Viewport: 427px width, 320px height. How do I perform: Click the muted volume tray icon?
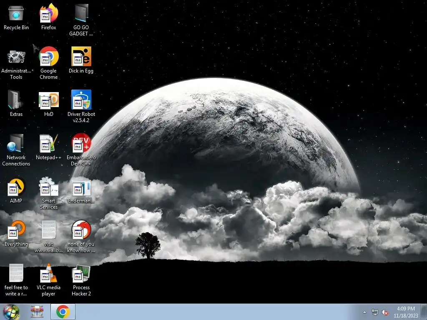[385, 312]
